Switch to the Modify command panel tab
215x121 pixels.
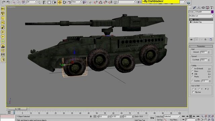(195, 8)
